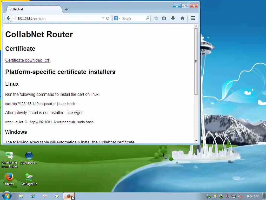Click the muted volume tray icon
Image resolution: width=266 pixels, height=200 pixels.
(x=240, y=196)
